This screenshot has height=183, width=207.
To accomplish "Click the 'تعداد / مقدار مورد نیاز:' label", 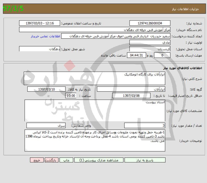I will (x=187, y=126).
